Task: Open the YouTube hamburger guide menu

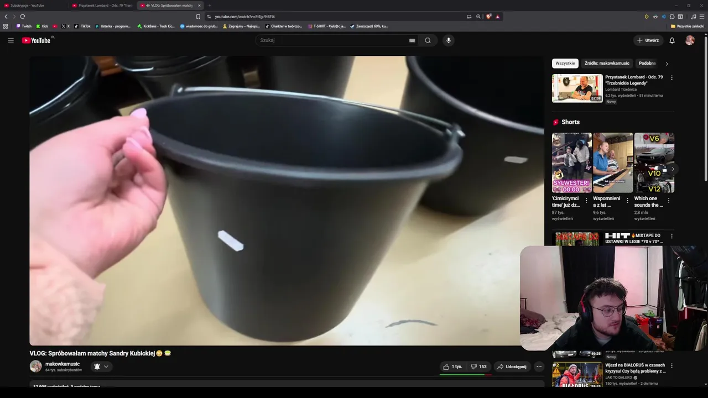Action: [x=11, y=40]
